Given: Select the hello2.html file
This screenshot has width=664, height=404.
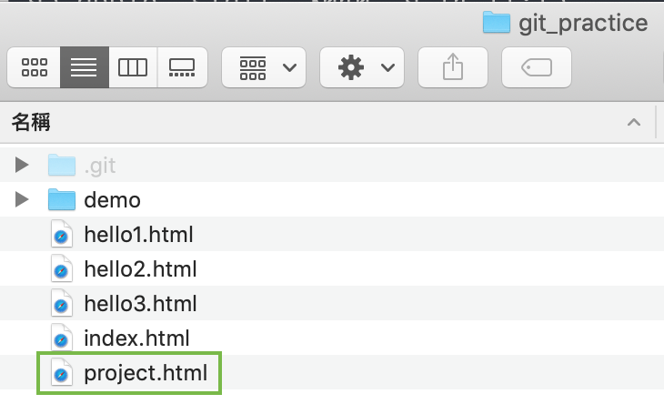Looking at the screenshot, I should tap(141, 269).
